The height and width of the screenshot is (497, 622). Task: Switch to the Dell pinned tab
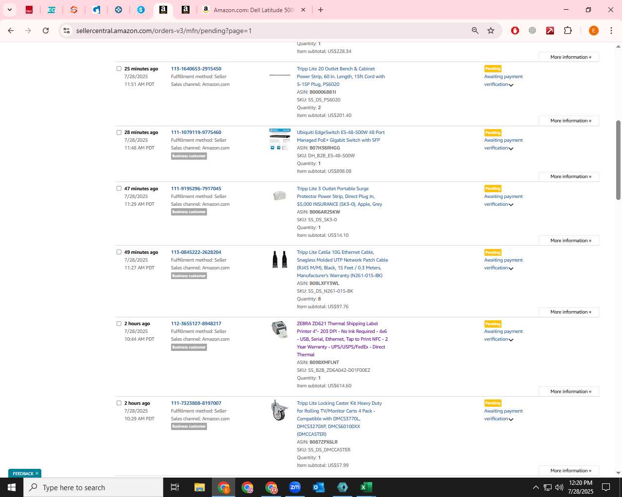pos(29,10)
